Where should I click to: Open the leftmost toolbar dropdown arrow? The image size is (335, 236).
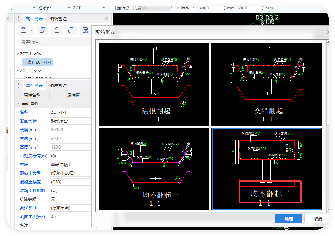(34, 8)
